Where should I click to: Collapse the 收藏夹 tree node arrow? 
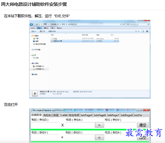coord(31,36)
